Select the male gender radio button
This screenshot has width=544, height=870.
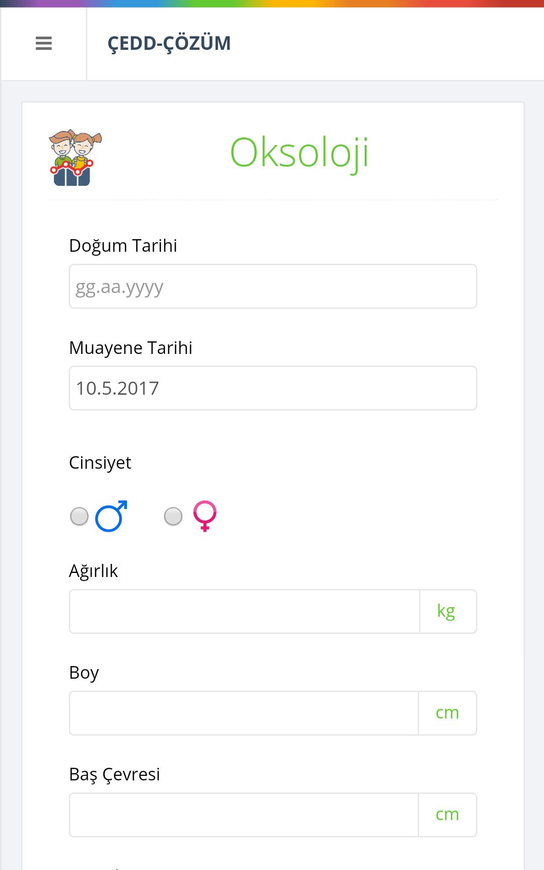[79, 517]
